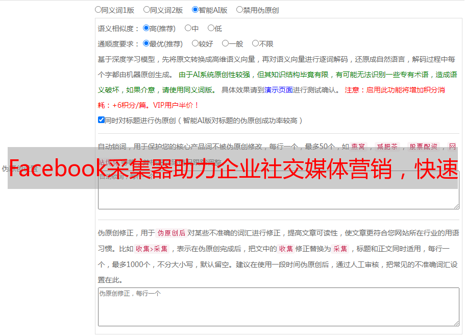Set 语义相似度 to 高(推荐)
This screenshot has width=465, height=336.
146,28
